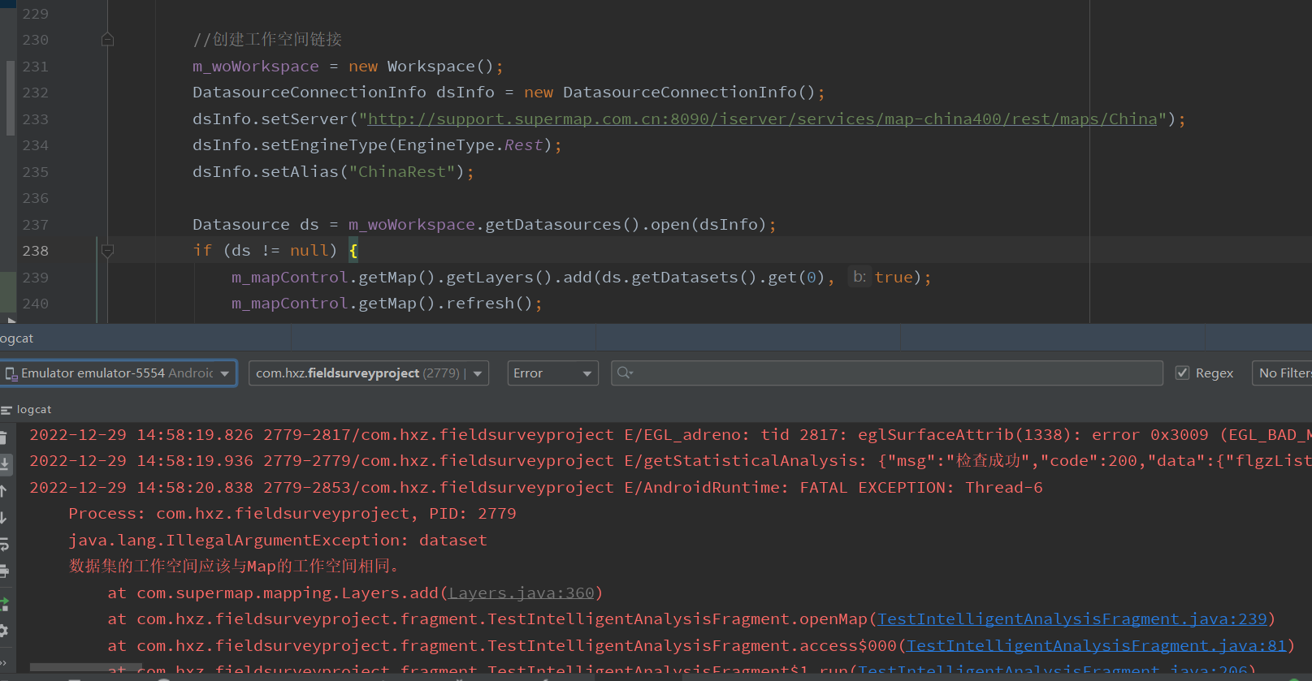Clear logcat with the trash icon
This screenshot has width=1312, height=681.
coord(3,437)
